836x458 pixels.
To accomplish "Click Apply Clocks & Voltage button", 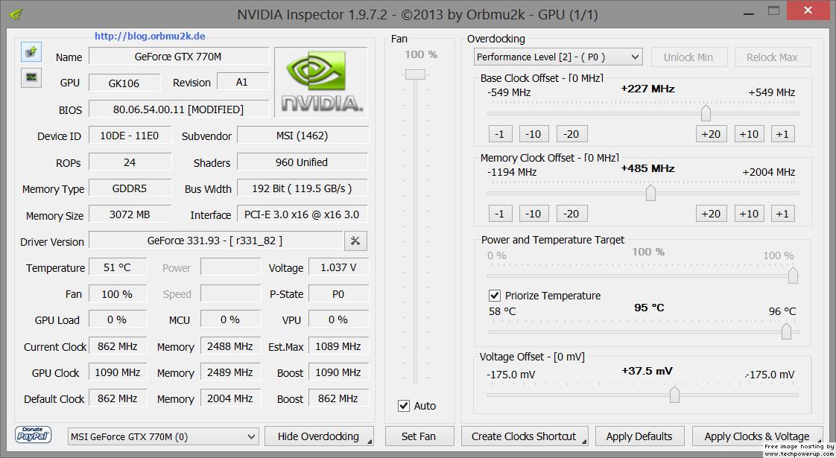I will pyautogui.click(x=756, y=436).
